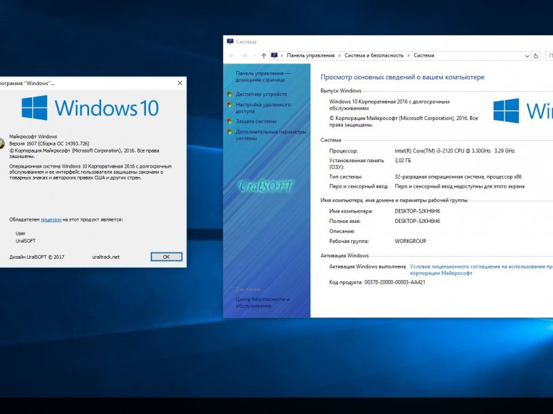Go up one level with the up arrow

(263, 56)
